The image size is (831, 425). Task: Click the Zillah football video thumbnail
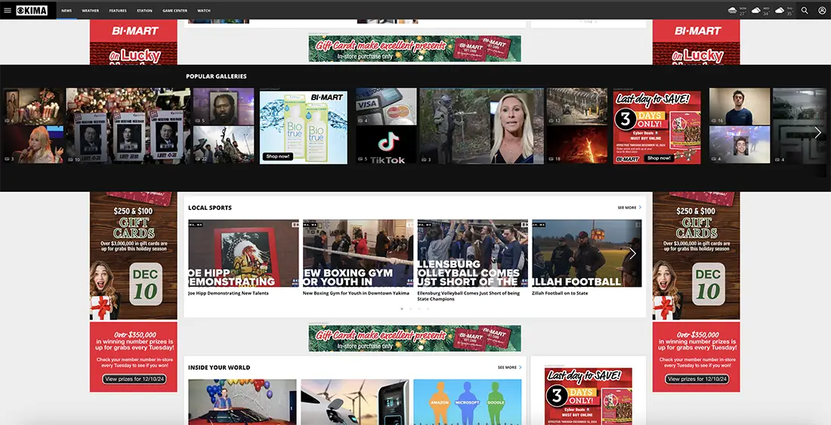pyautogui.click(x=587, y=254)
